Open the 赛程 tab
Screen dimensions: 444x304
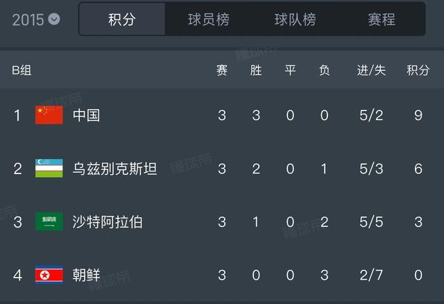point(382,19)
